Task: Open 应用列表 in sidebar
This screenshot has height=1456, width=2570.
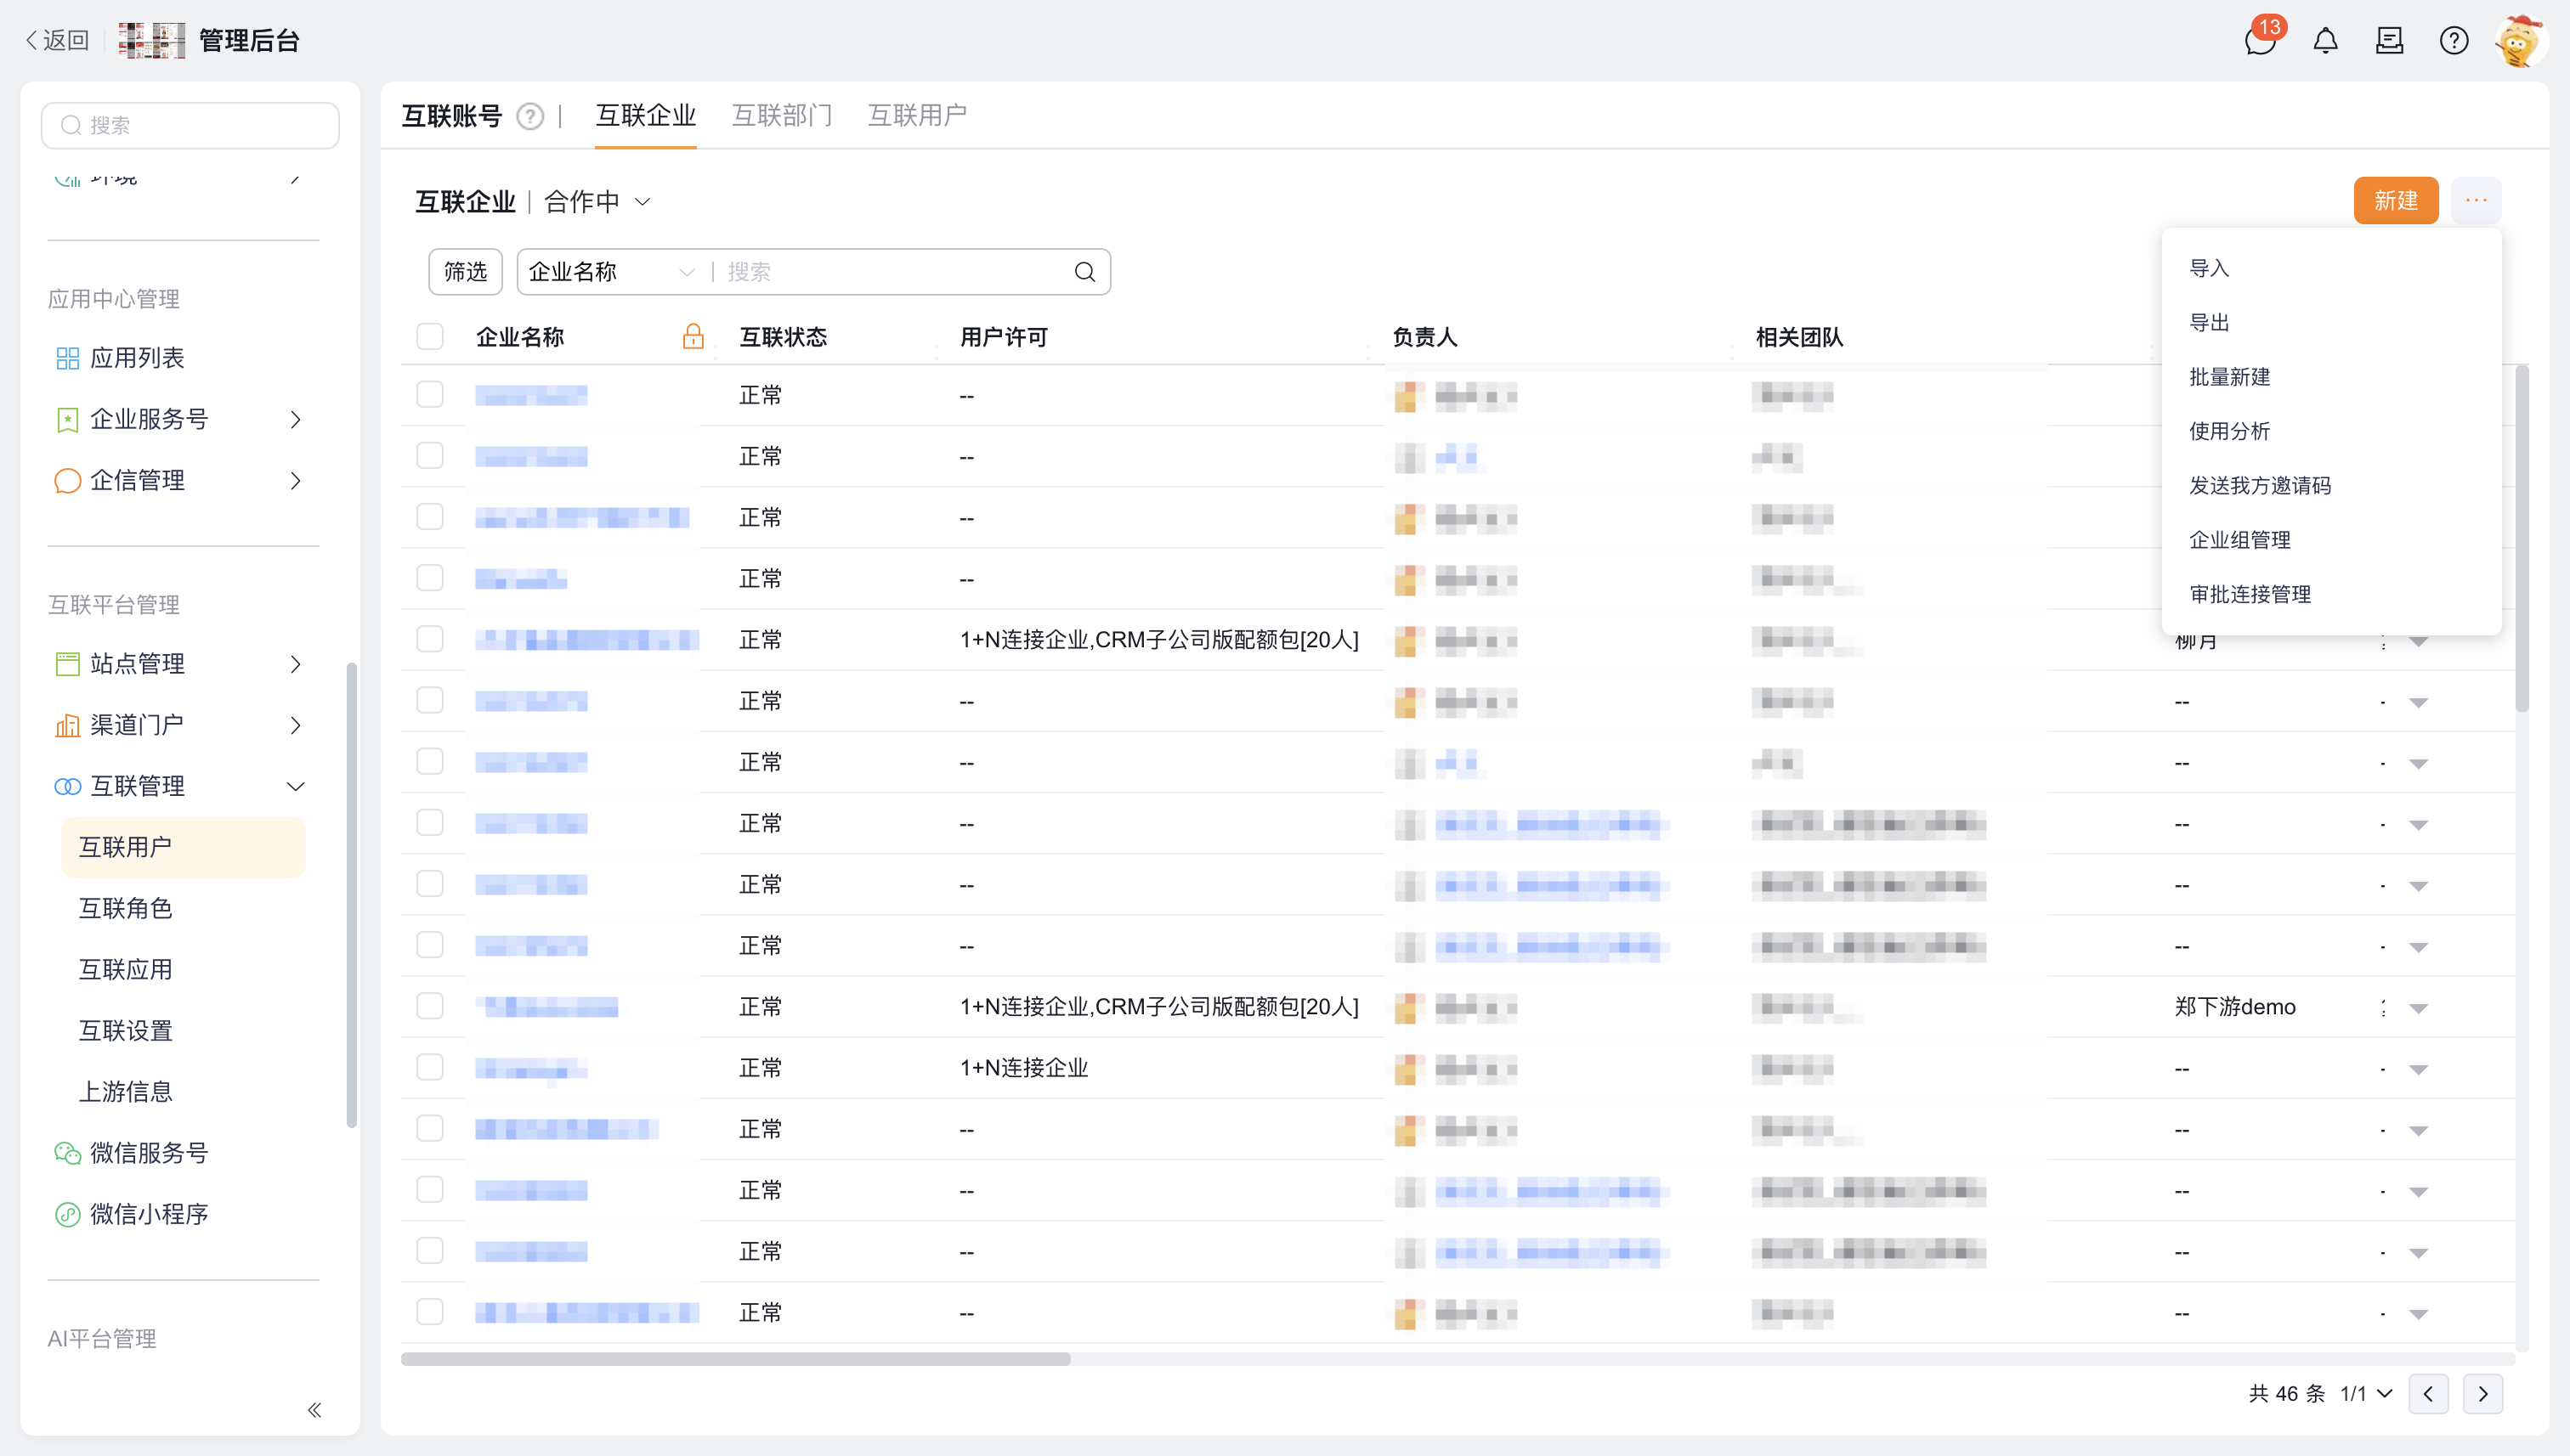Action: coord(137,358)
